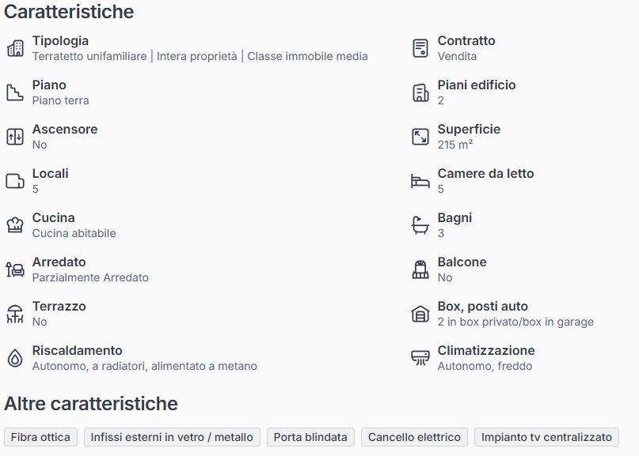Image resolution: width=639 pixels, height=456 pixels.
Task: Click the Cucina chef hat icon
Action: tap(15, 225)
